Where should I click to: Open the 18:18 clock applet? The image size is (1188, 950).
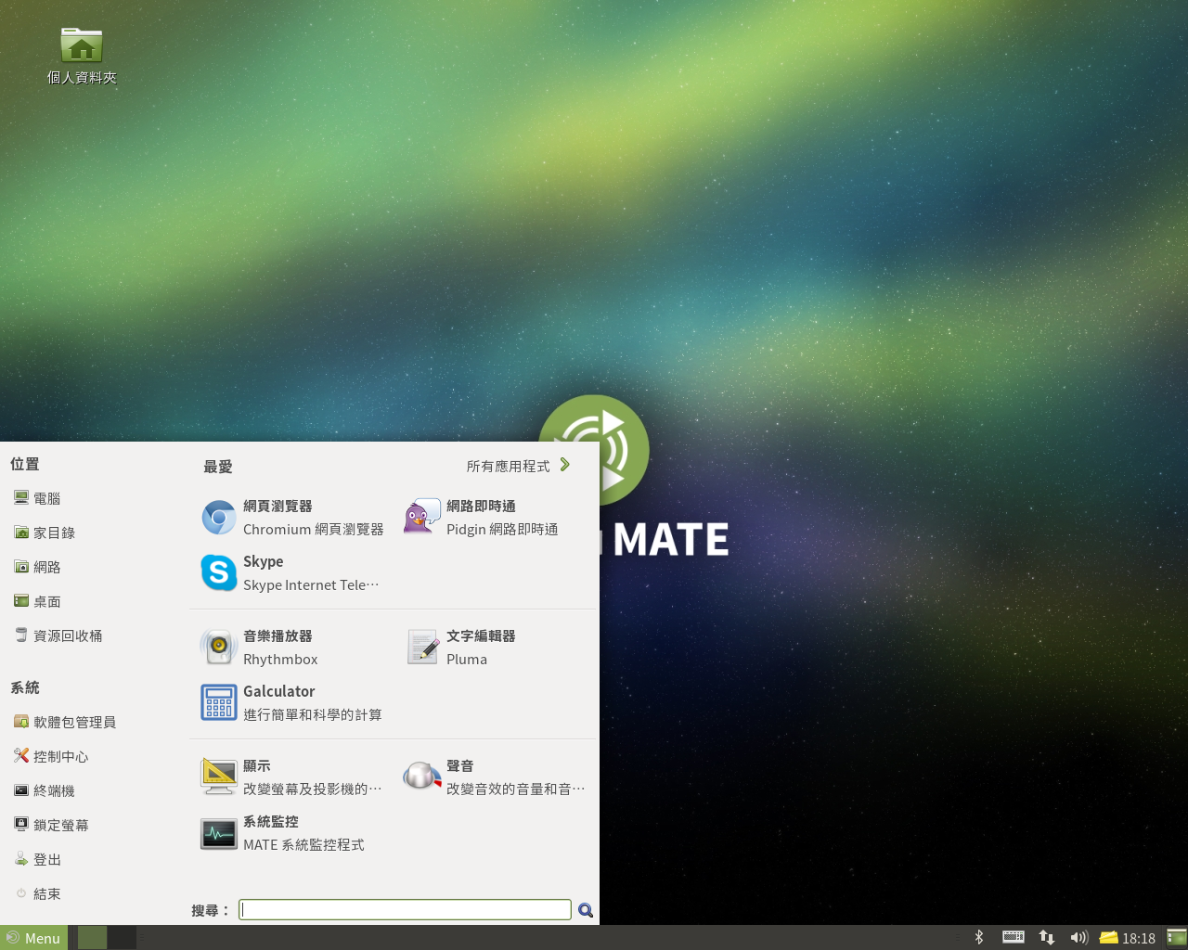tap(1138, 938)
